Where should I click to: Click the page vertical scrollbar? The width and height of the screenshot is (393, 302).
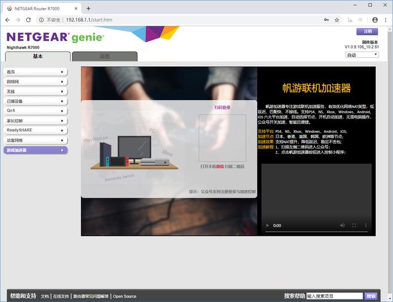click(390, 163)
